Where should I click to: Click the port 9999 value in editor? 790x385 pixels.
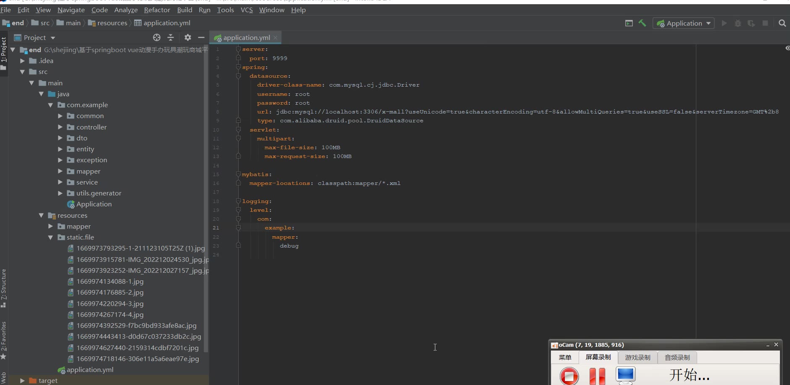280,58
